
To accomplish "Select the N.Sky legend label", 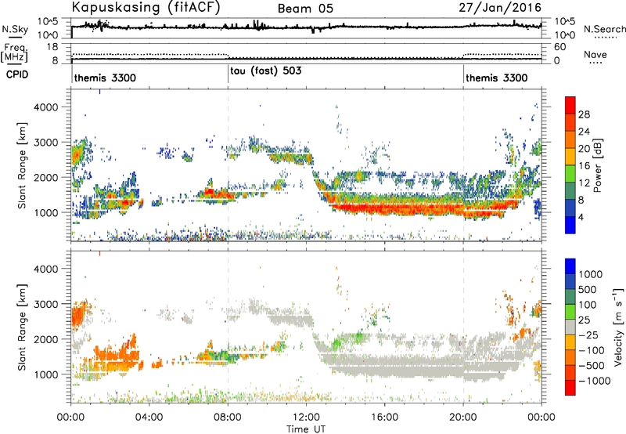I will [15, 29].
